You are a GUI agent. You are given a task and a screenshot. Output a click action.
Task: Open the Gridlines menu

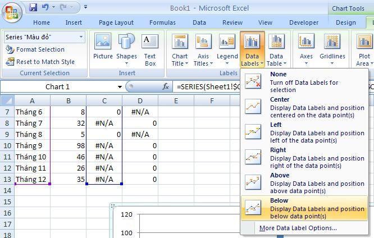point(332,49)
